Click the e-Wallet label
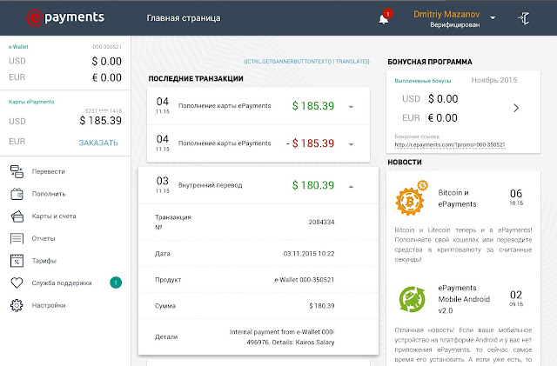The width and height of the screenshot is (557, 366). coord(18,46)
